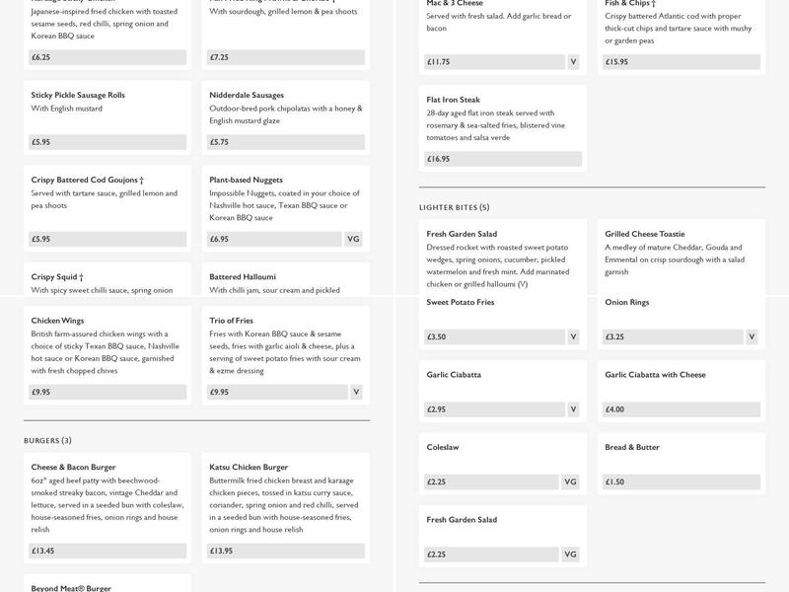Select the Nidderdale Sausages title
This screenshot has width=789, height=592.
click(x=247, y=96)
